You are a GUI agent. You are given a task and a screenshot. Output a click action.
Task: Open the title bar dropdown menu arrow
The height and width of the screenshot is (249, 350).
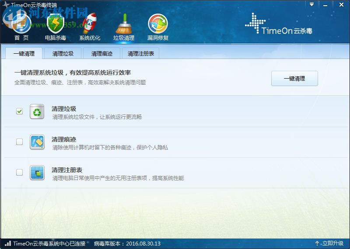click(x=311, y=4)
